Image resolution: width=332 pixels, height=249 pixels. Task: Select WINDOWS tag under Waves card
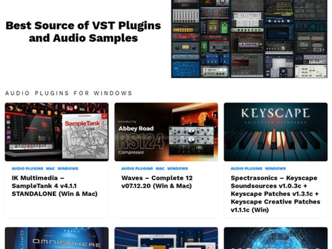178,168
